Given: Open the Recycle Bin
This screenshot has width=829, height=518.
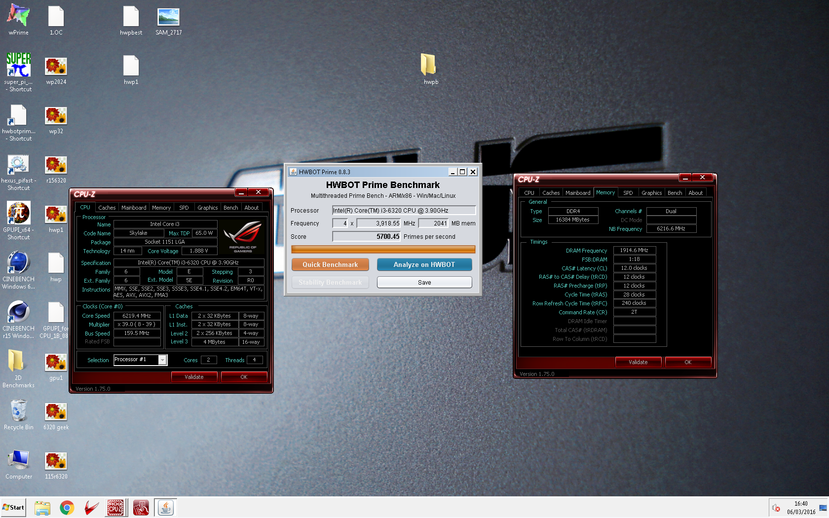Looking at the screenshot, I should pos(18,414).
